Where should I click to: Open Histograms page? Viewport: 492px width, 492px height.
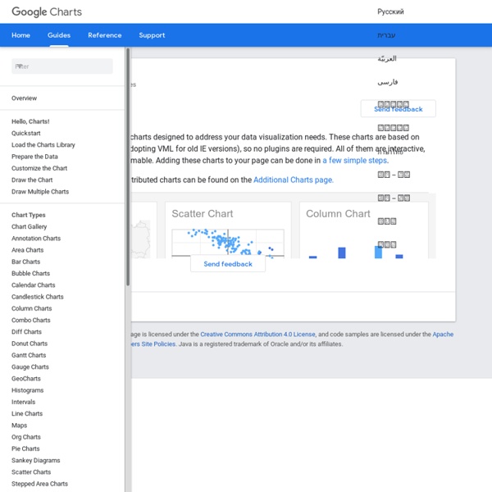coord(28,390)
